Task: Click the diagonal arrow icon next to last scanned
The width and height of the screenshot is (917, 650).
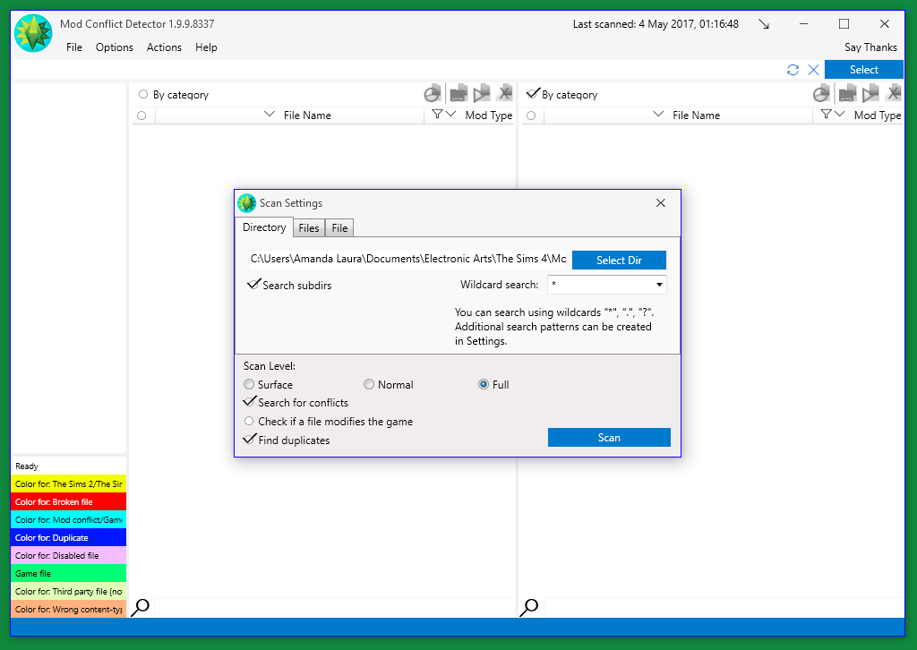Action: 764,24
